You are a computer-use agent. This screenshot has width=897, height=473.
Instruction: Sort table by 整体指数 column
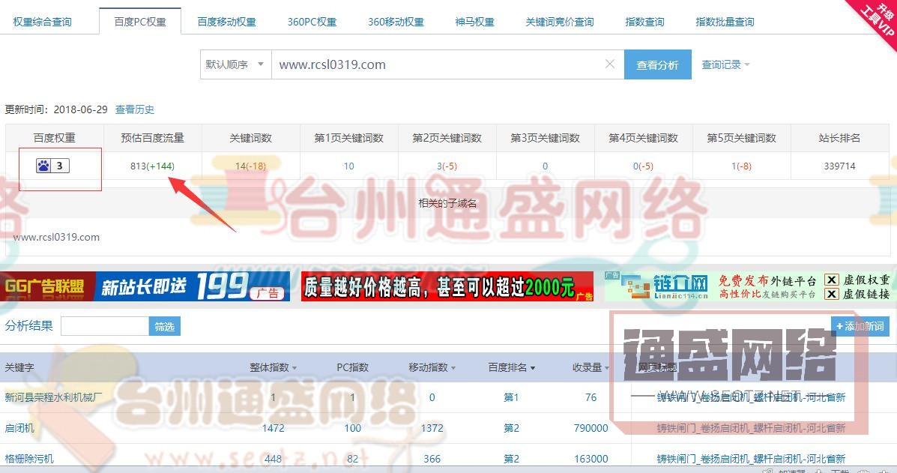(273, 367)
